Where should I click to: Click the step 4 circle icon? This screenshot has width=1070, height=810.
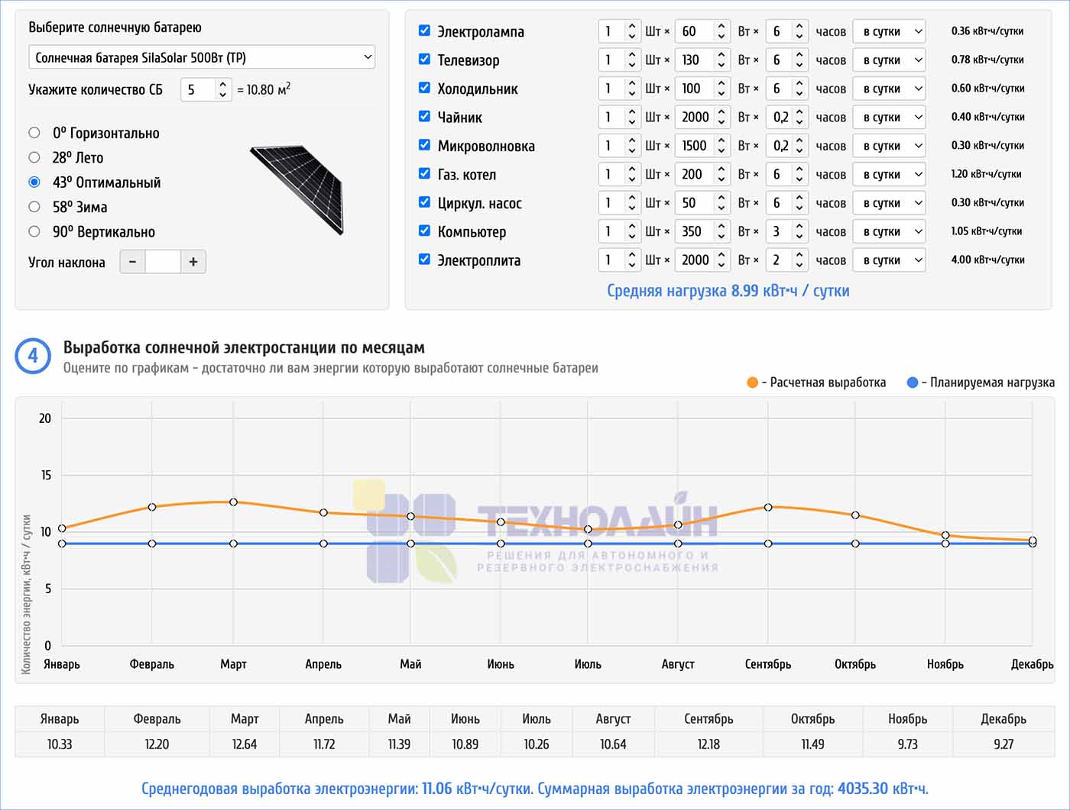(33, 356)
